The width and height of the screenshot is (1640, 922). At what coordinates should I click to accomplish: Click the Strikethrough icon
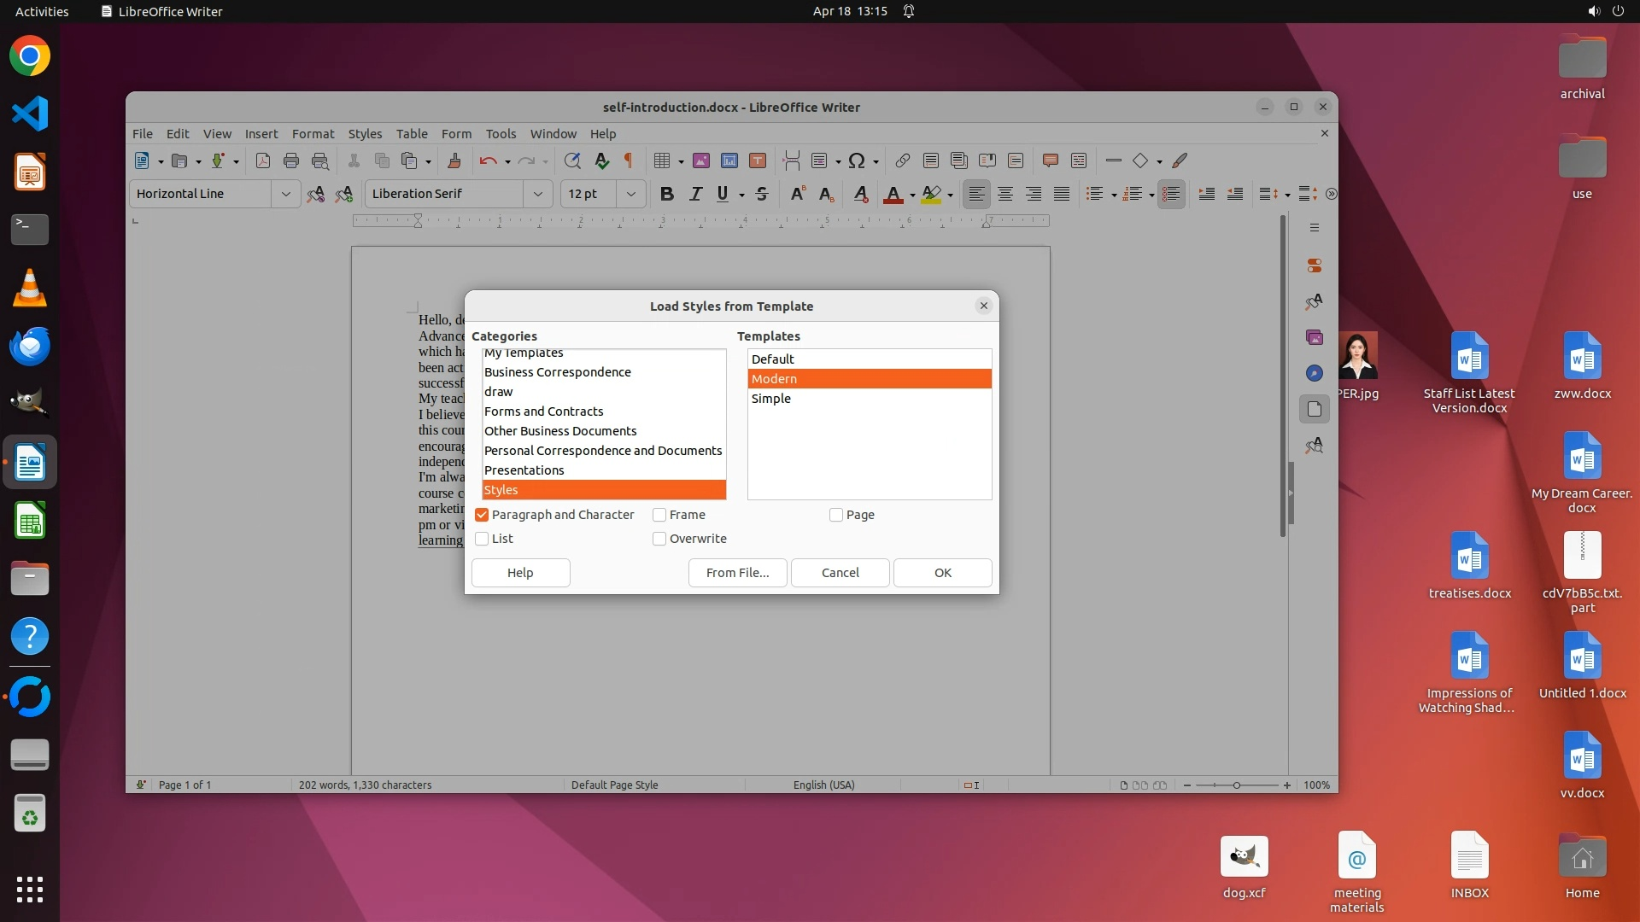[762, 195]
